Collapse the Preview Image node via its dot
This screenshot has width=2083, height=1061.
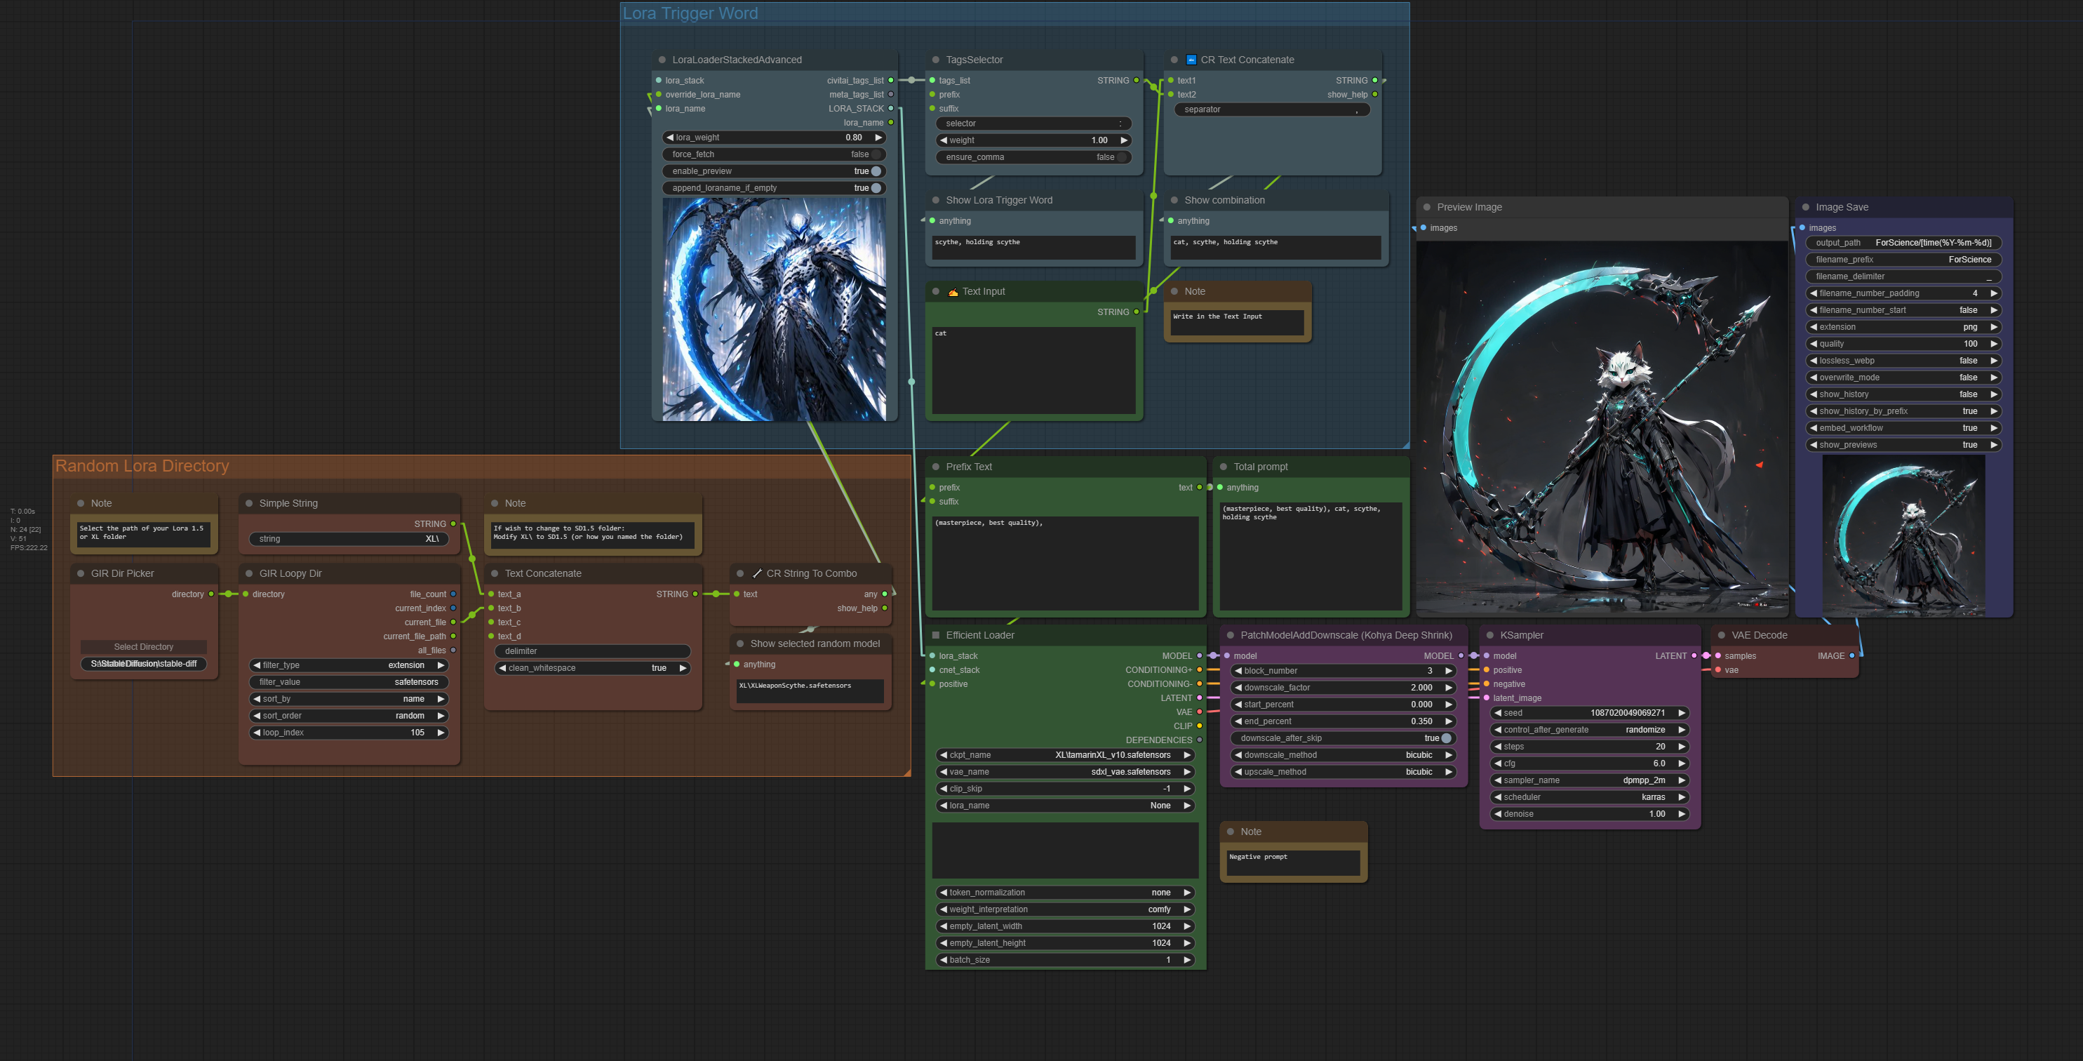[1427, 208]
